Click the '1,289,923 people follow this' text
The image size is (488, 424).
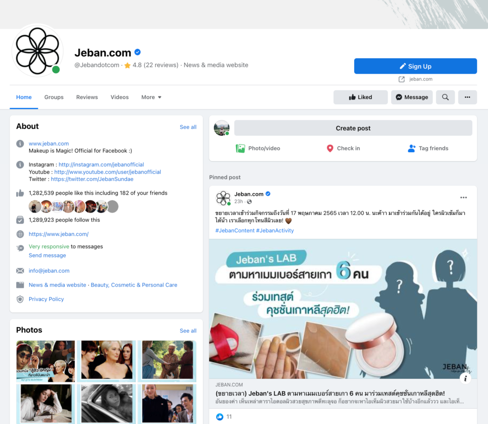click(64, 220)
